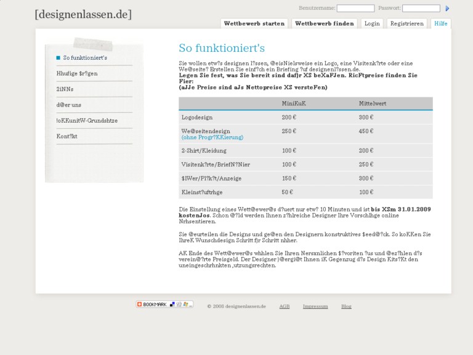Screen dimensions: 473x355
Task: Click the 250 € price in We@seitendesign row
Action: tap(289, 131)
